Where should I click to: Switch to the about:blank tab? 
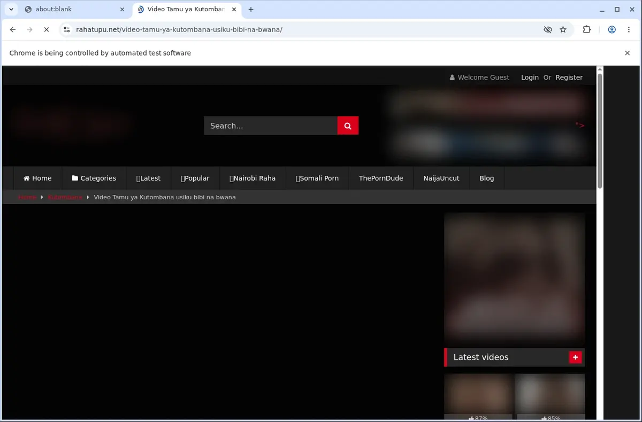(75, 9)
